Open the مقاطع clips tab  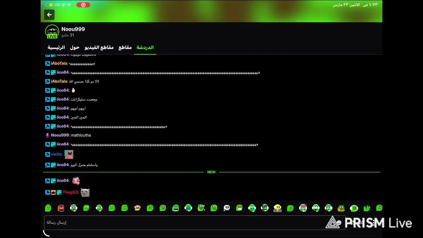[x=125, y=47]
